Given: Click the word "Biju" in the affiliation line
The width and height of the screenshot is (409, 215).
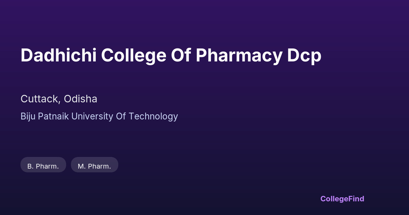Looking at the screenshot, I should pos(28,116).
